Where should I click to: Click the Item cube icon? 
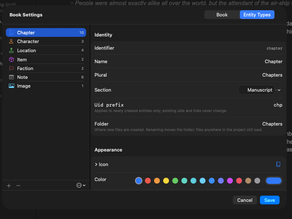pyautogui.click(x=11, y=59)
